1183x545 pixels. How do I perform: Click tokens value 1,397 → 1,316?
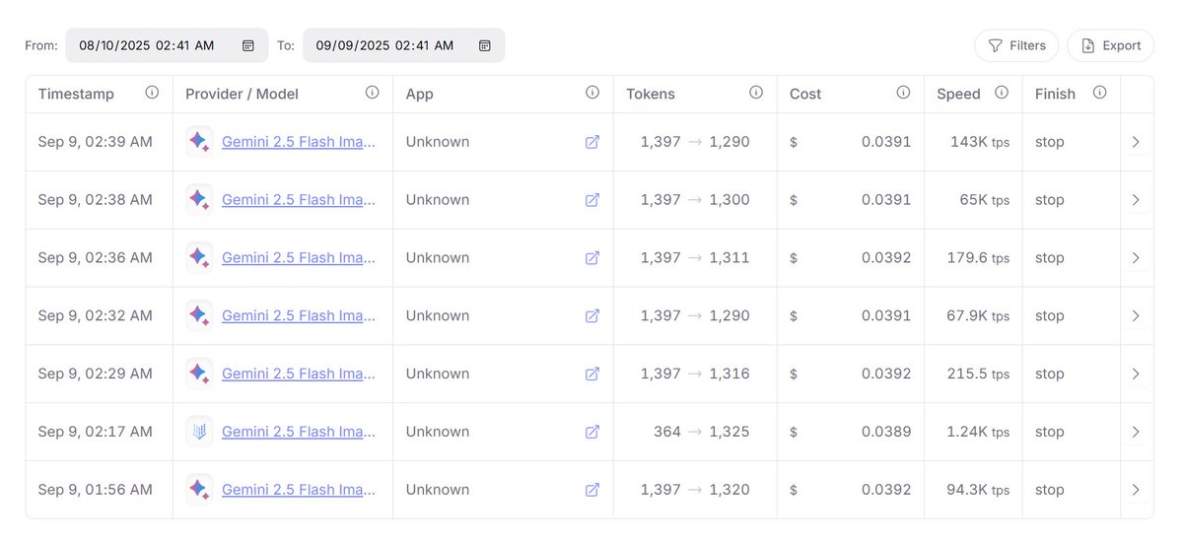[x=695, y=375]
